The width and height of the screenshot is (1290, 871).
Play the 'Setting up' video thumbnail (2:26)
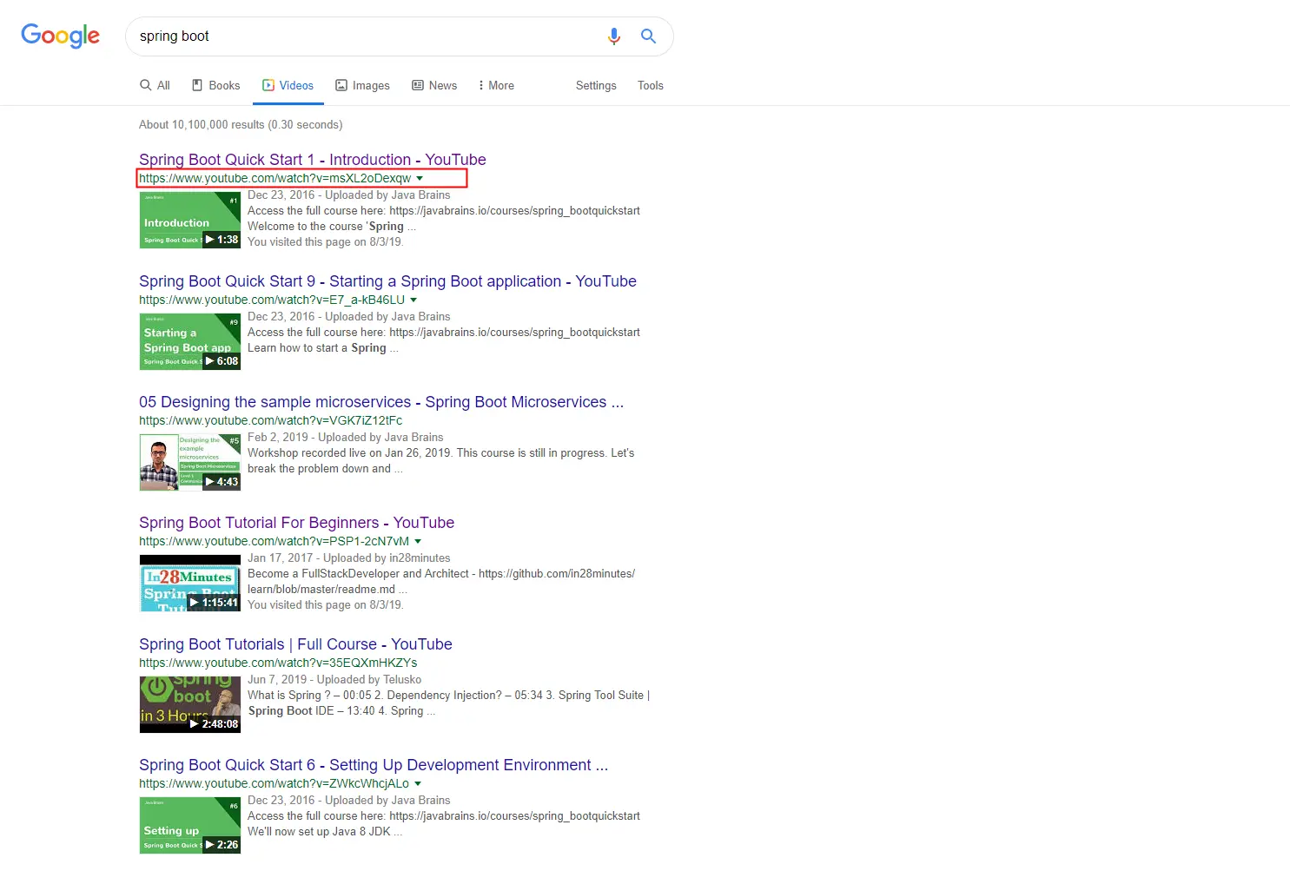[190, 825]
